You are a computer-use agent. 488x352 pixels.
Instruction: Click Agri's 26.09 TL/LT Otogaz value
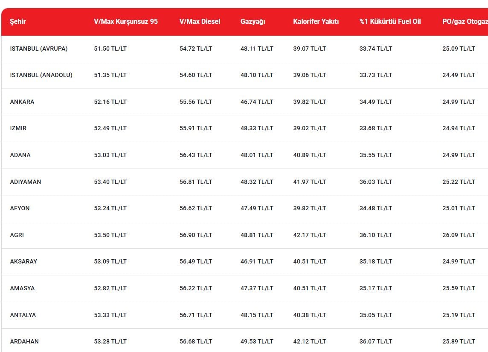pyautogui.click(x=459, y=235)
